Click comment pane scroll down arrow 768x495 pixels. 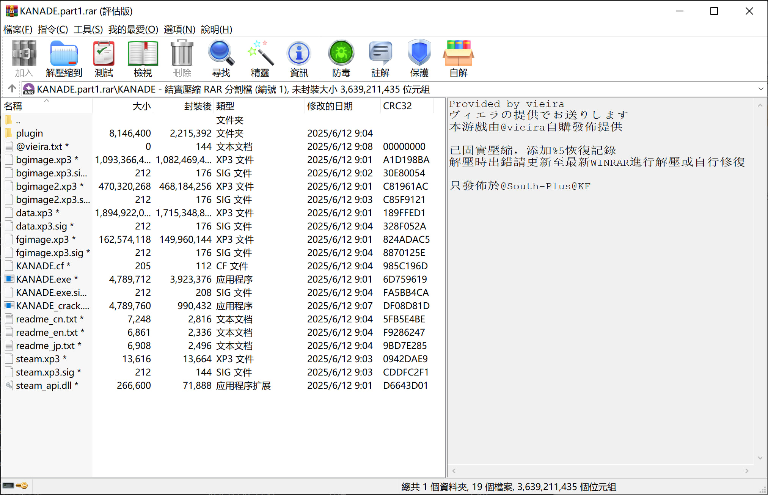click(x=760, y=458)
